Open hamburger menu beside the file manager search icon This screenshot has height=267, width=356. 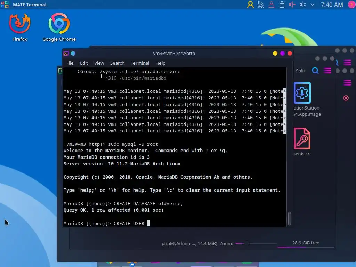[327, 71]
